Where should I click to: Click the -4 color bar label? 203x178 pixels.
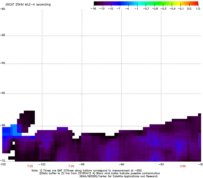tap(127, 9)
